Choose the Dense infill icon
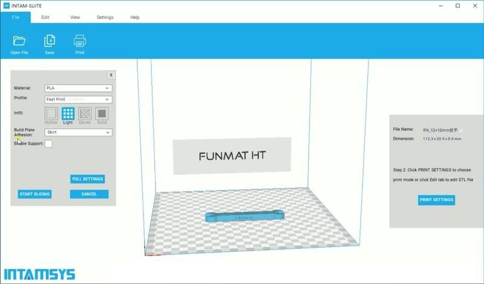484x284 pixels. [x=85, y=113]
